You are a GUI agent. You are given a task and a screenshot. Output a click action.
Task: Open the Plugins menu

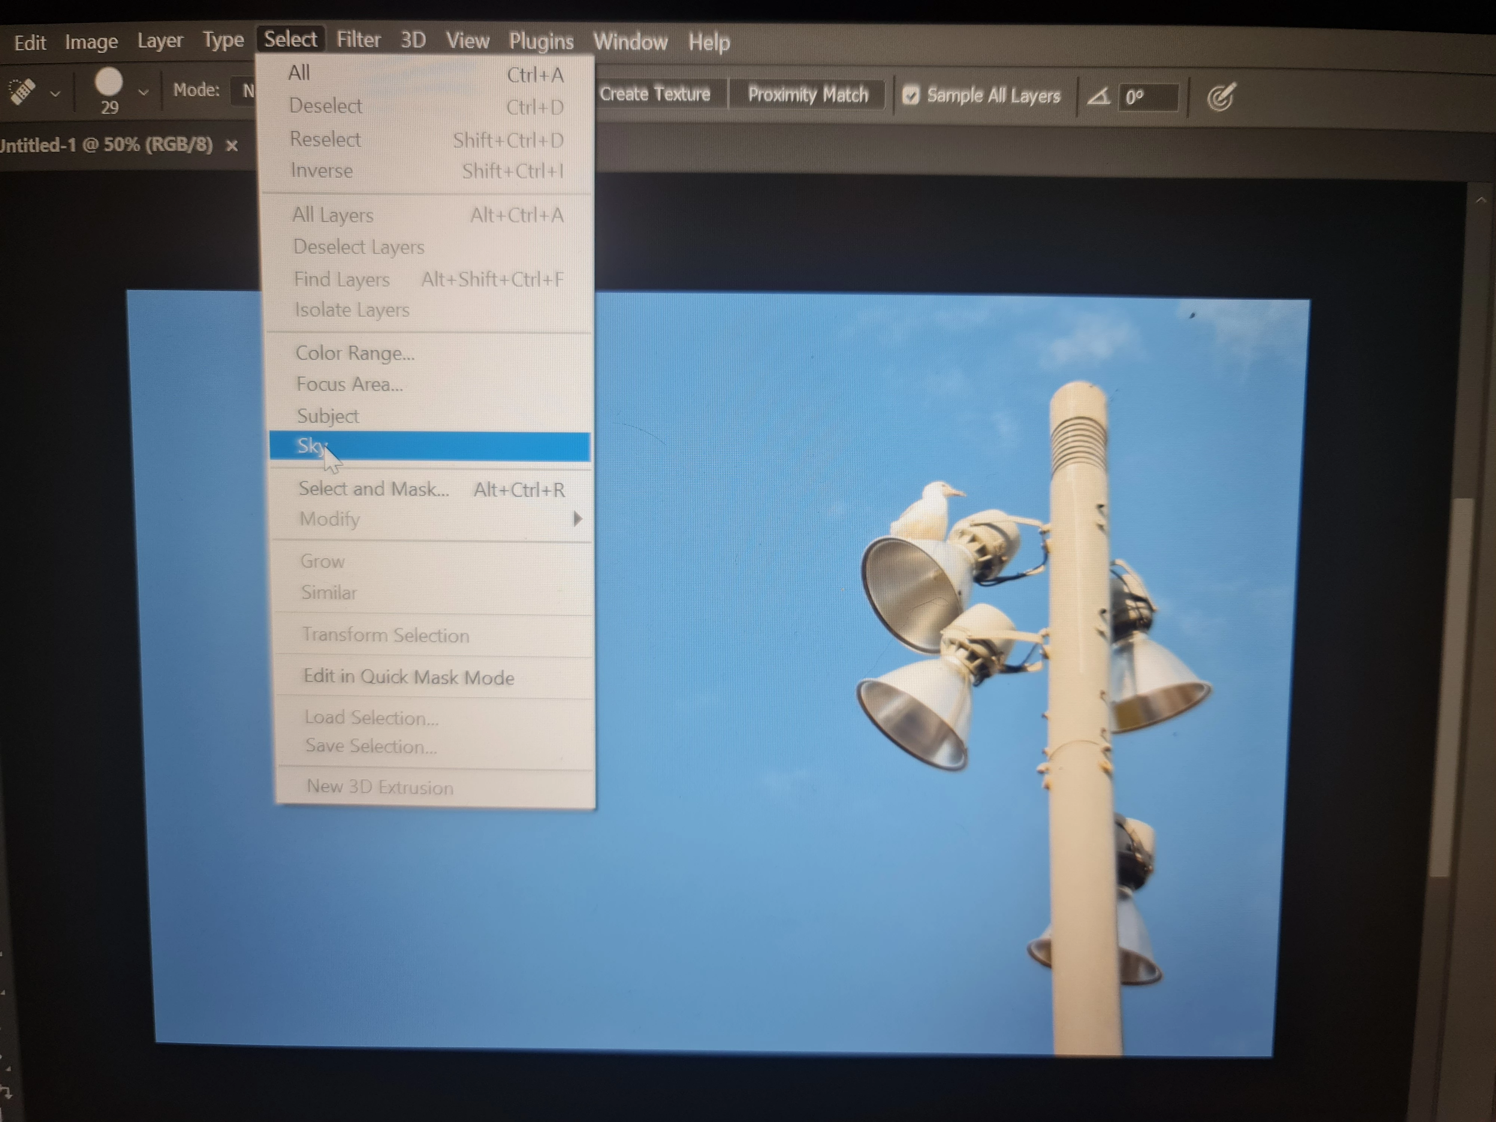pos(541,42)
